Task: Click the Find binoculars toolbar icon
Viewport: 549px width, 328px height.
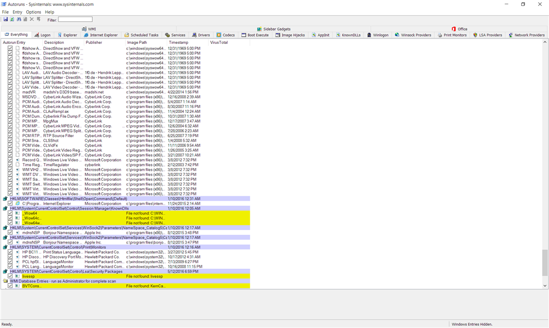Action: [x=19, y=19]
